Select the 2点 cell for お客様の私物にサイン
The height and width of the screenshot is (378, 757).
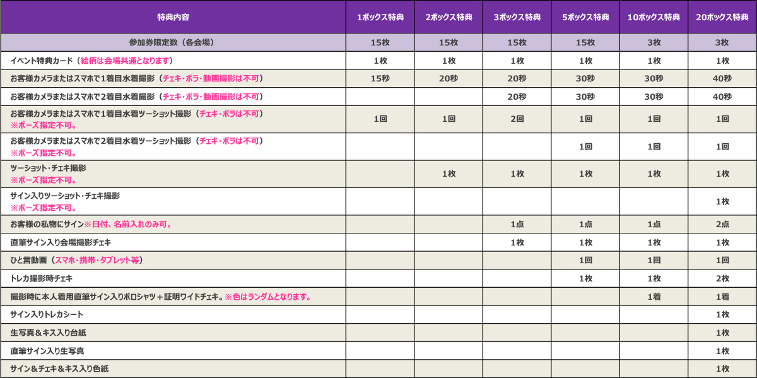tap(722, 225)
